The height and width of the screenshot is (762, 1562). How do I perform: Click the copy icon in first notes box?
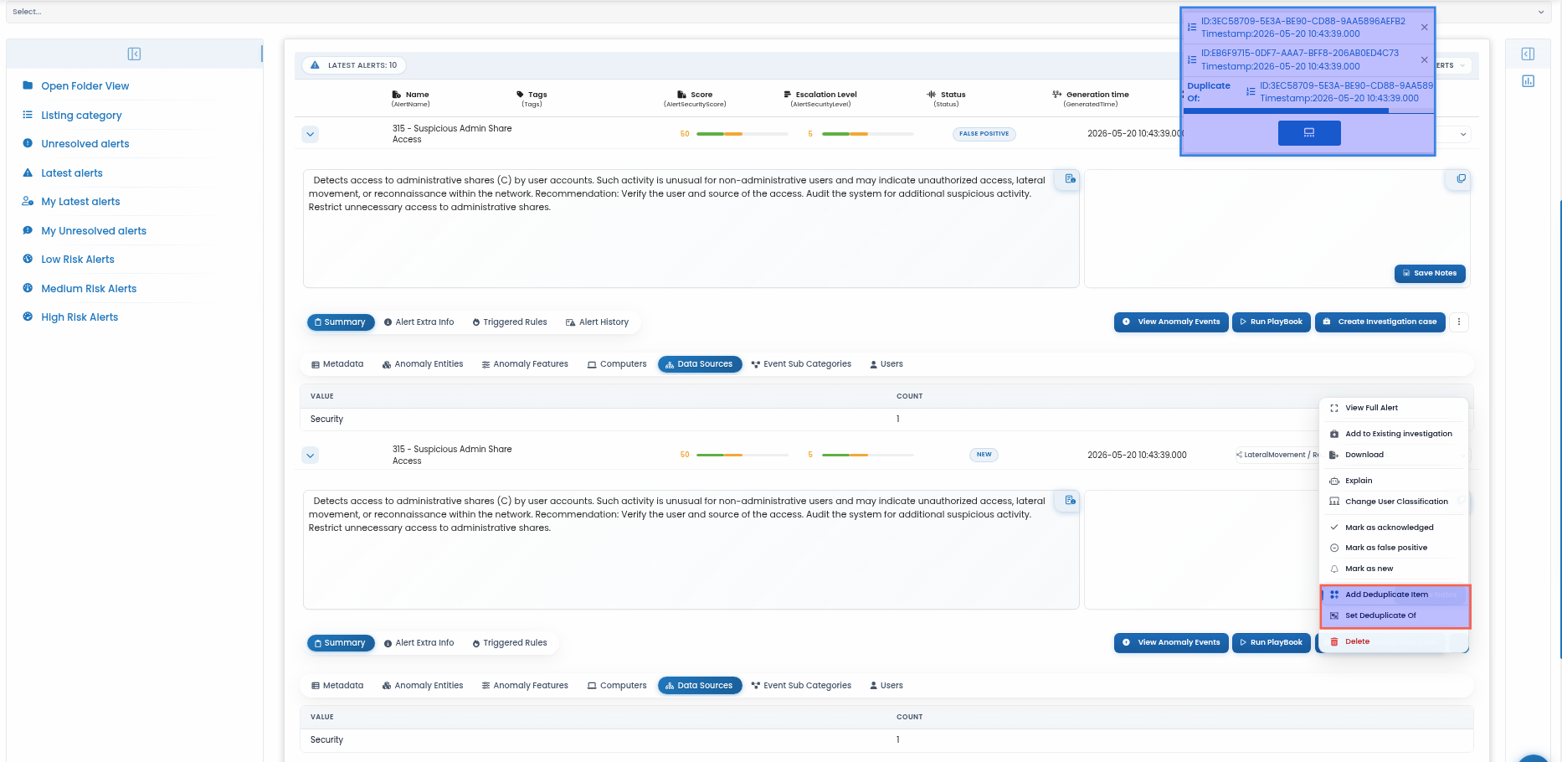[x=1461, y=178]
